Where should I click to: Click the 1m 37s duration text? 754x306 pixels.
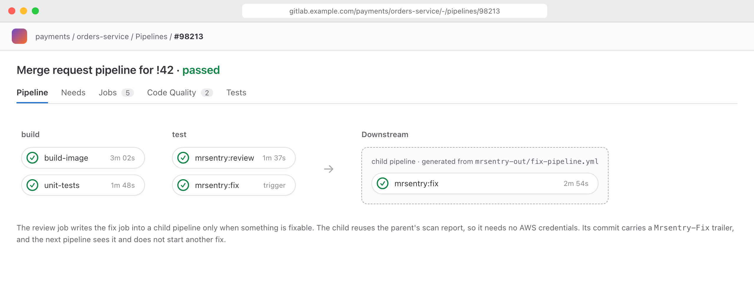tap(274, 158)
